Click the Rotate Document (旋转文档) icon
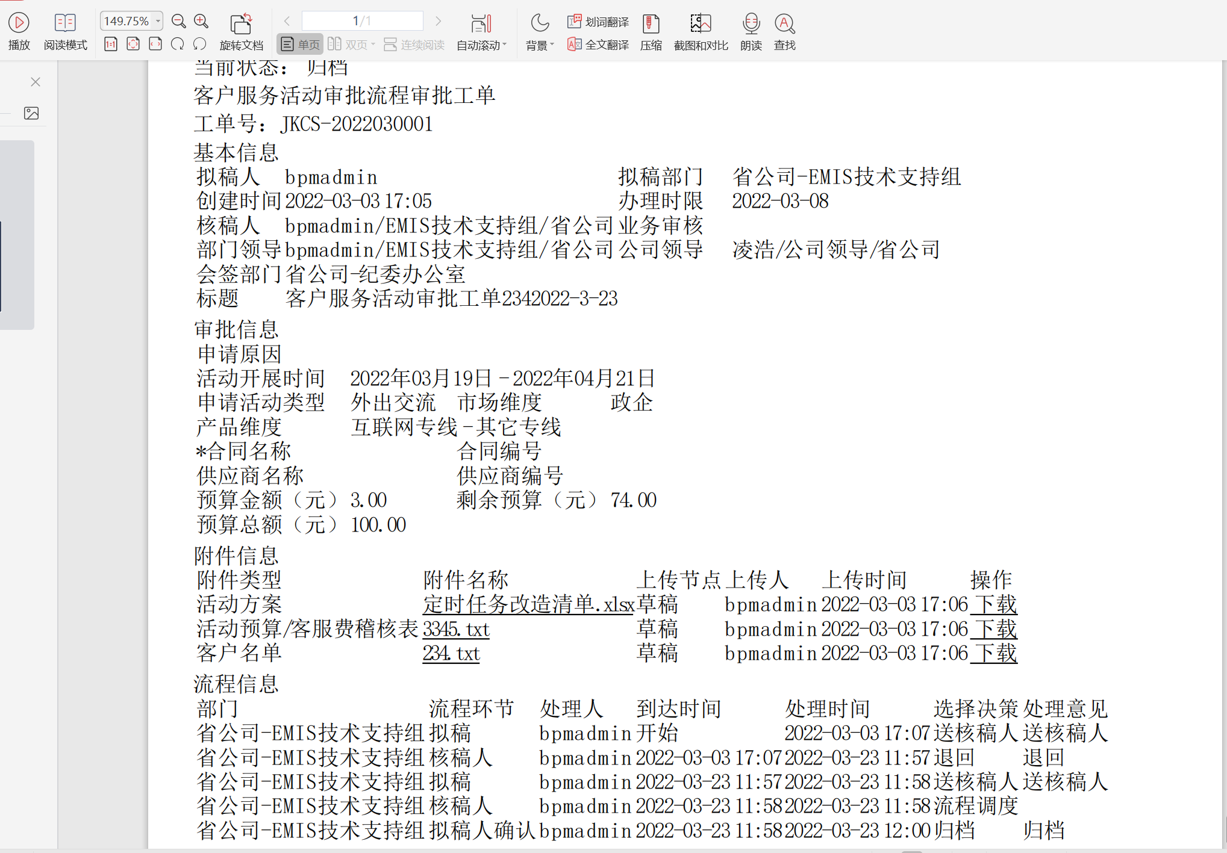1227x853 pixels. (241, 24)
